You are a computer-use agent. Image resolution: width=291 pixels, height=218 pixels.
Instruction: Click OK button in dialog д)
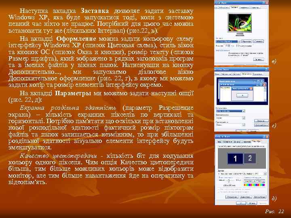pyautogui.click(x=241, y=203)
